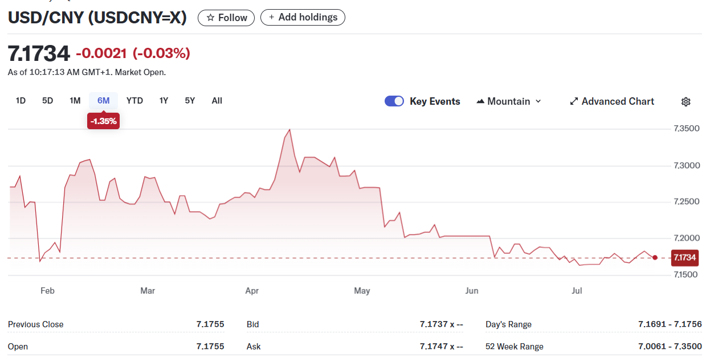This screenshot has height=358, width=714.
Task: Click the plus icon in Add holdings
Action: pyautogui.click(x=271, y=17)
